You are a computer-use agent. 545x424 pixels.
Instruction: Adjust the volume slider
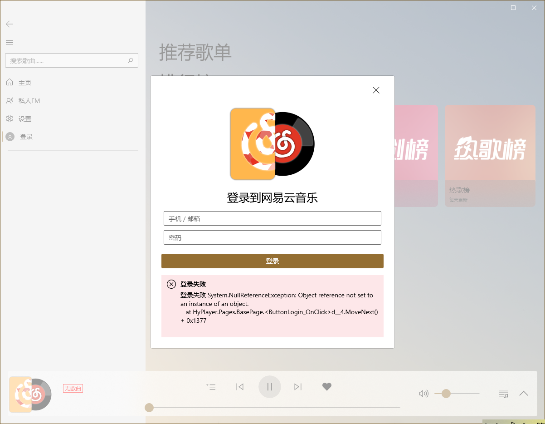(x=447, y=394)
